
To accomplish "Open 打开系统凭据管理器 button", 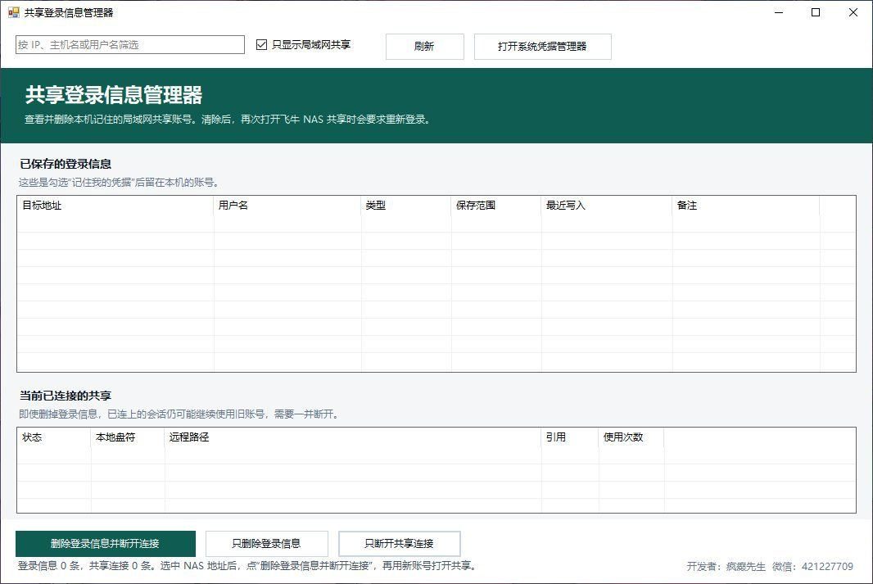I will point(542,46).
